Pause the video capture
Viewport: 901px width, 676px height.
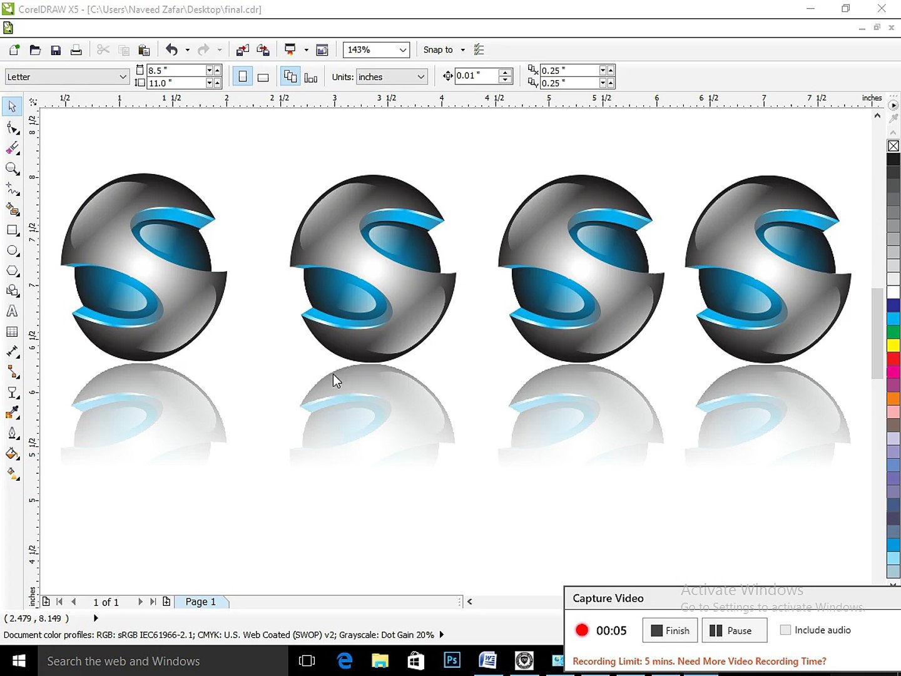[x=734, y=630]
